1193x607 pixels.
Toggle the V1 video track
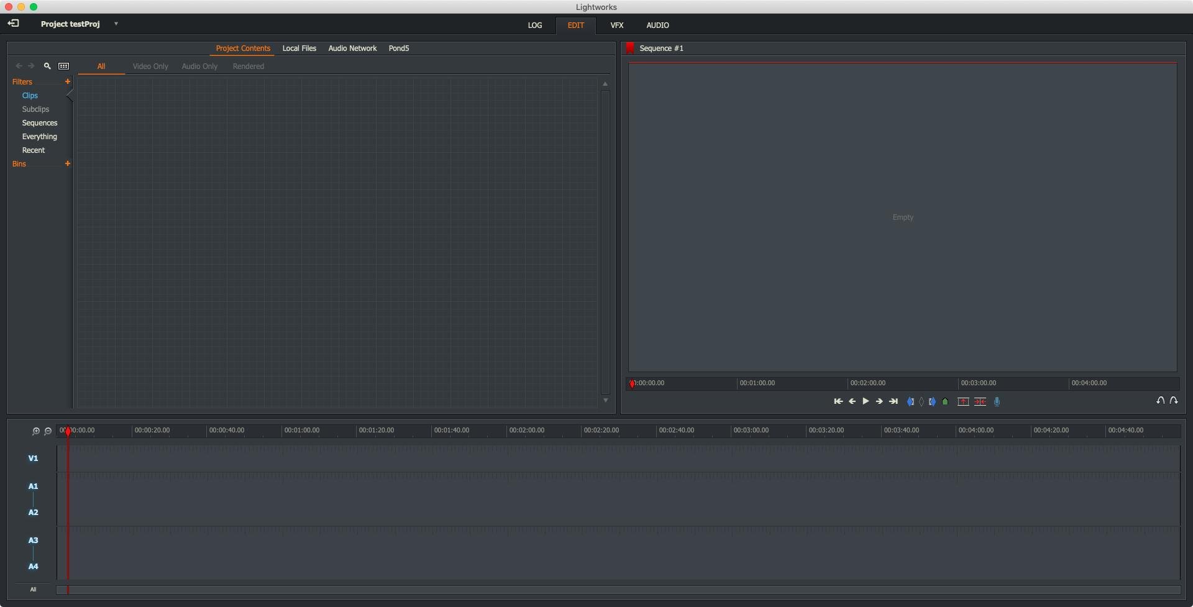click(33, 459)
